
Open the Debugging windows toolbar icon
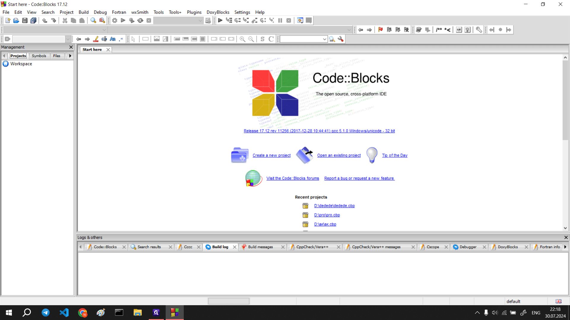tap(300, 20)
